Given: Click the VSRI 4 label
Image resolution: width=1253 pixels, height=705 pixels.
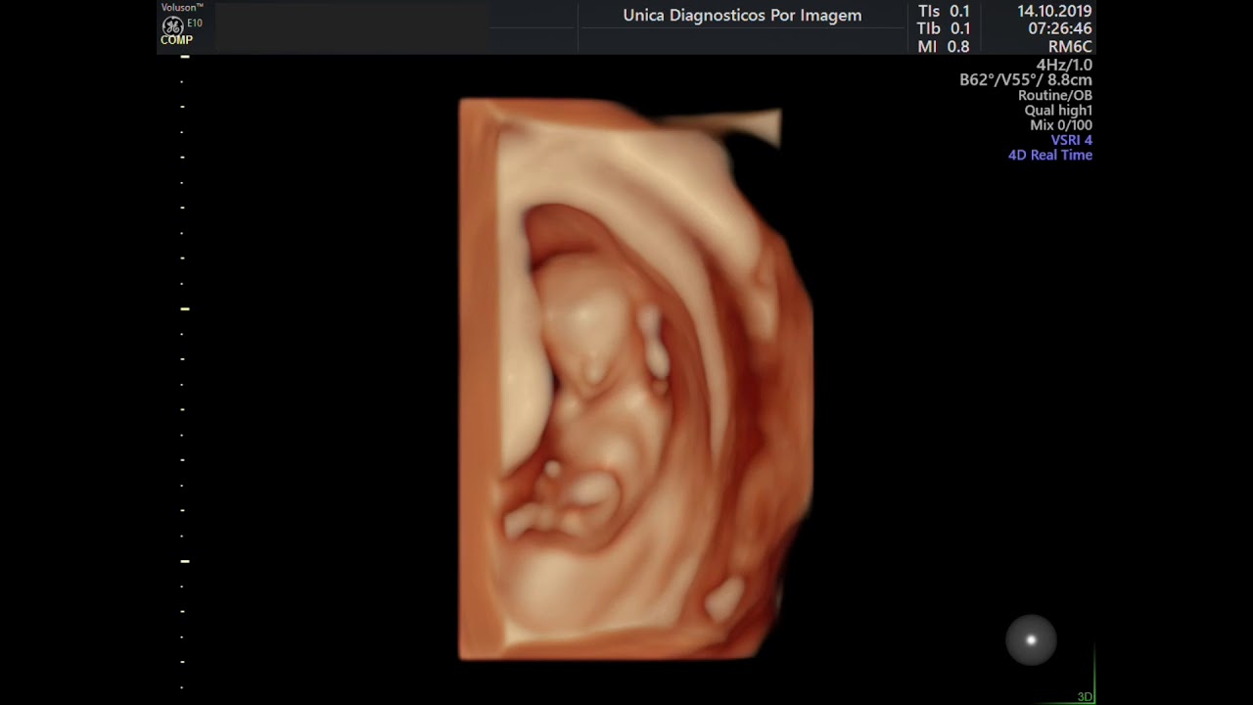Looking at the screenshot, I should [1071, 140].
